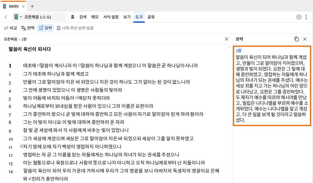Click verse 12 text 영접하는 자

point(101,155)
